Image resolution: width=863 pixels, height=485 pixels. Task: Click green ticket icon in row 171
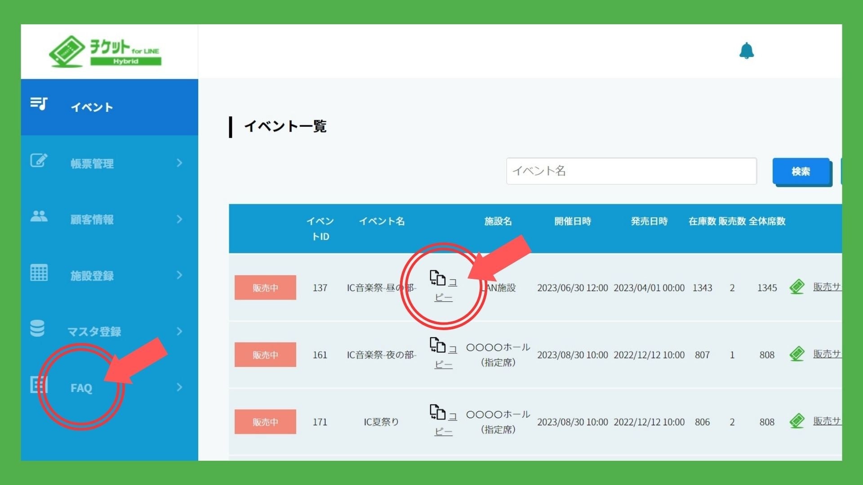[x=797, y=421]
